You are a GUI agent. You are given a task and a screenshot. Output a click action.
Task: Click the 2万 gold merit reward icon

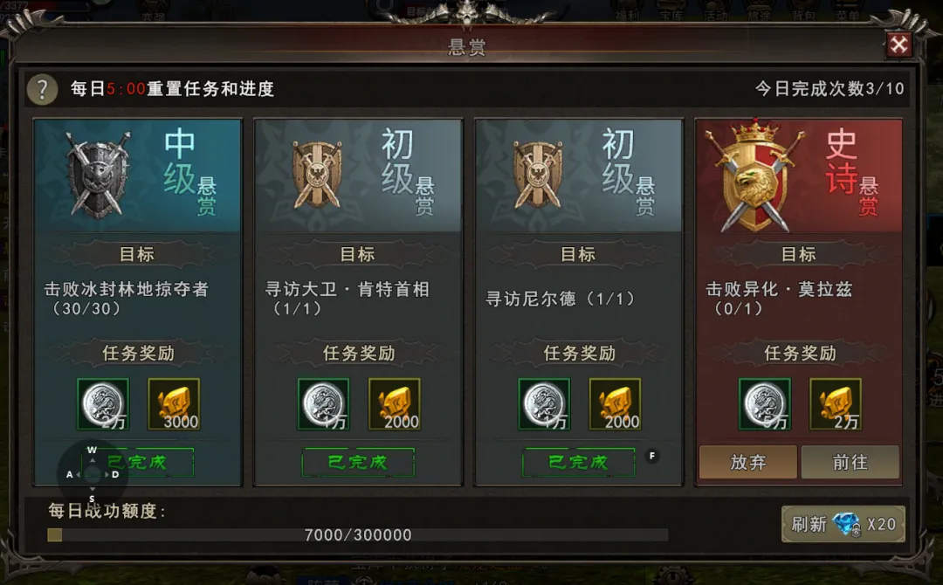tap(836, 404)
